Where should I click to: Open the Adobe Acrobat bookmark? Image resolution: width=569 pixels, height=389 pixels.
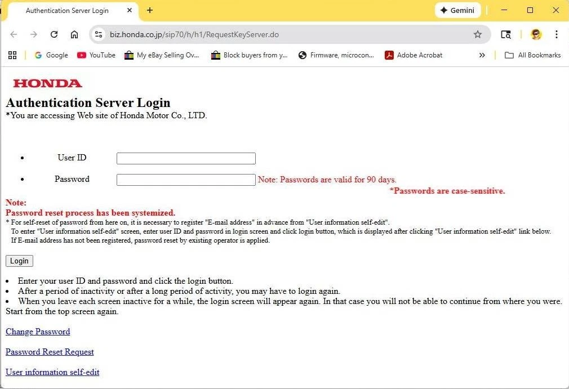[x=414, y=55]
